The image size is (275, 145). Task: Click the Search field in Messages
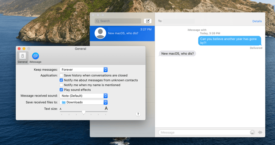point(118,21)
